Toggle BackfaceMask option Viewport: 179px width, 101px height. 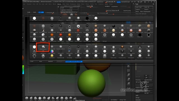tap(127, 11)
